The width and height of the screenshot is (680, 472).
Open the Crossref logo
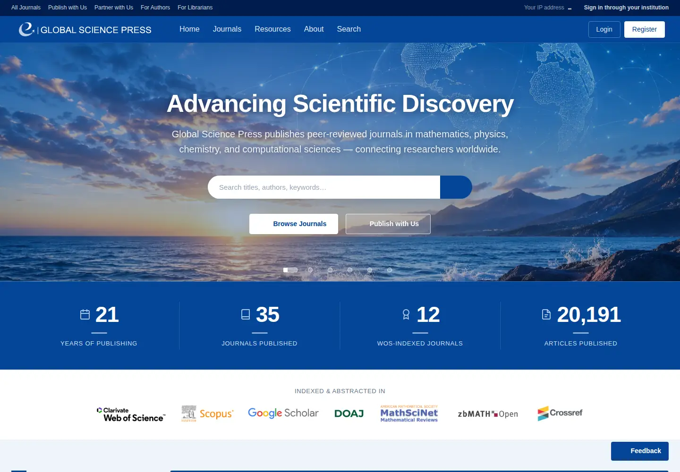(560, 413)
